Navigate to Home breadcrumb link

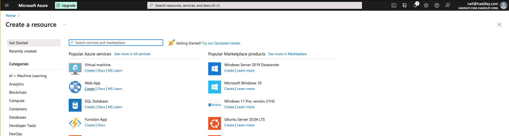(x=11, y=16)
